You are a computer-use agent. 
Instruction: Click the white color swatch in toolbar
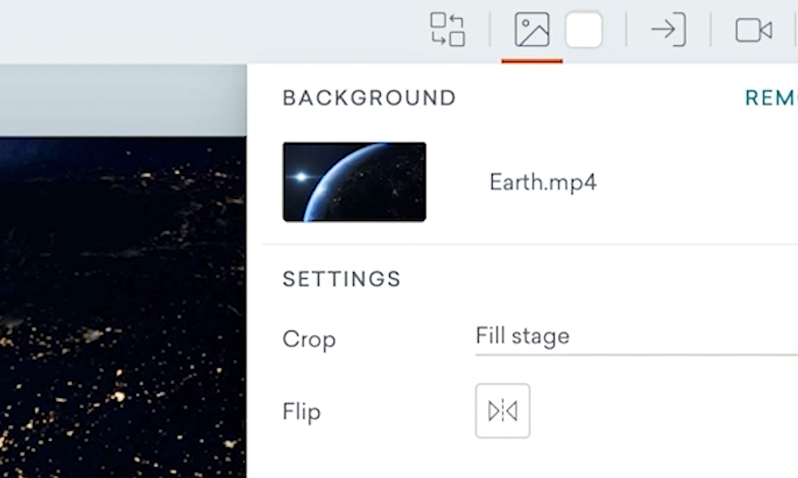click(584, 30)
